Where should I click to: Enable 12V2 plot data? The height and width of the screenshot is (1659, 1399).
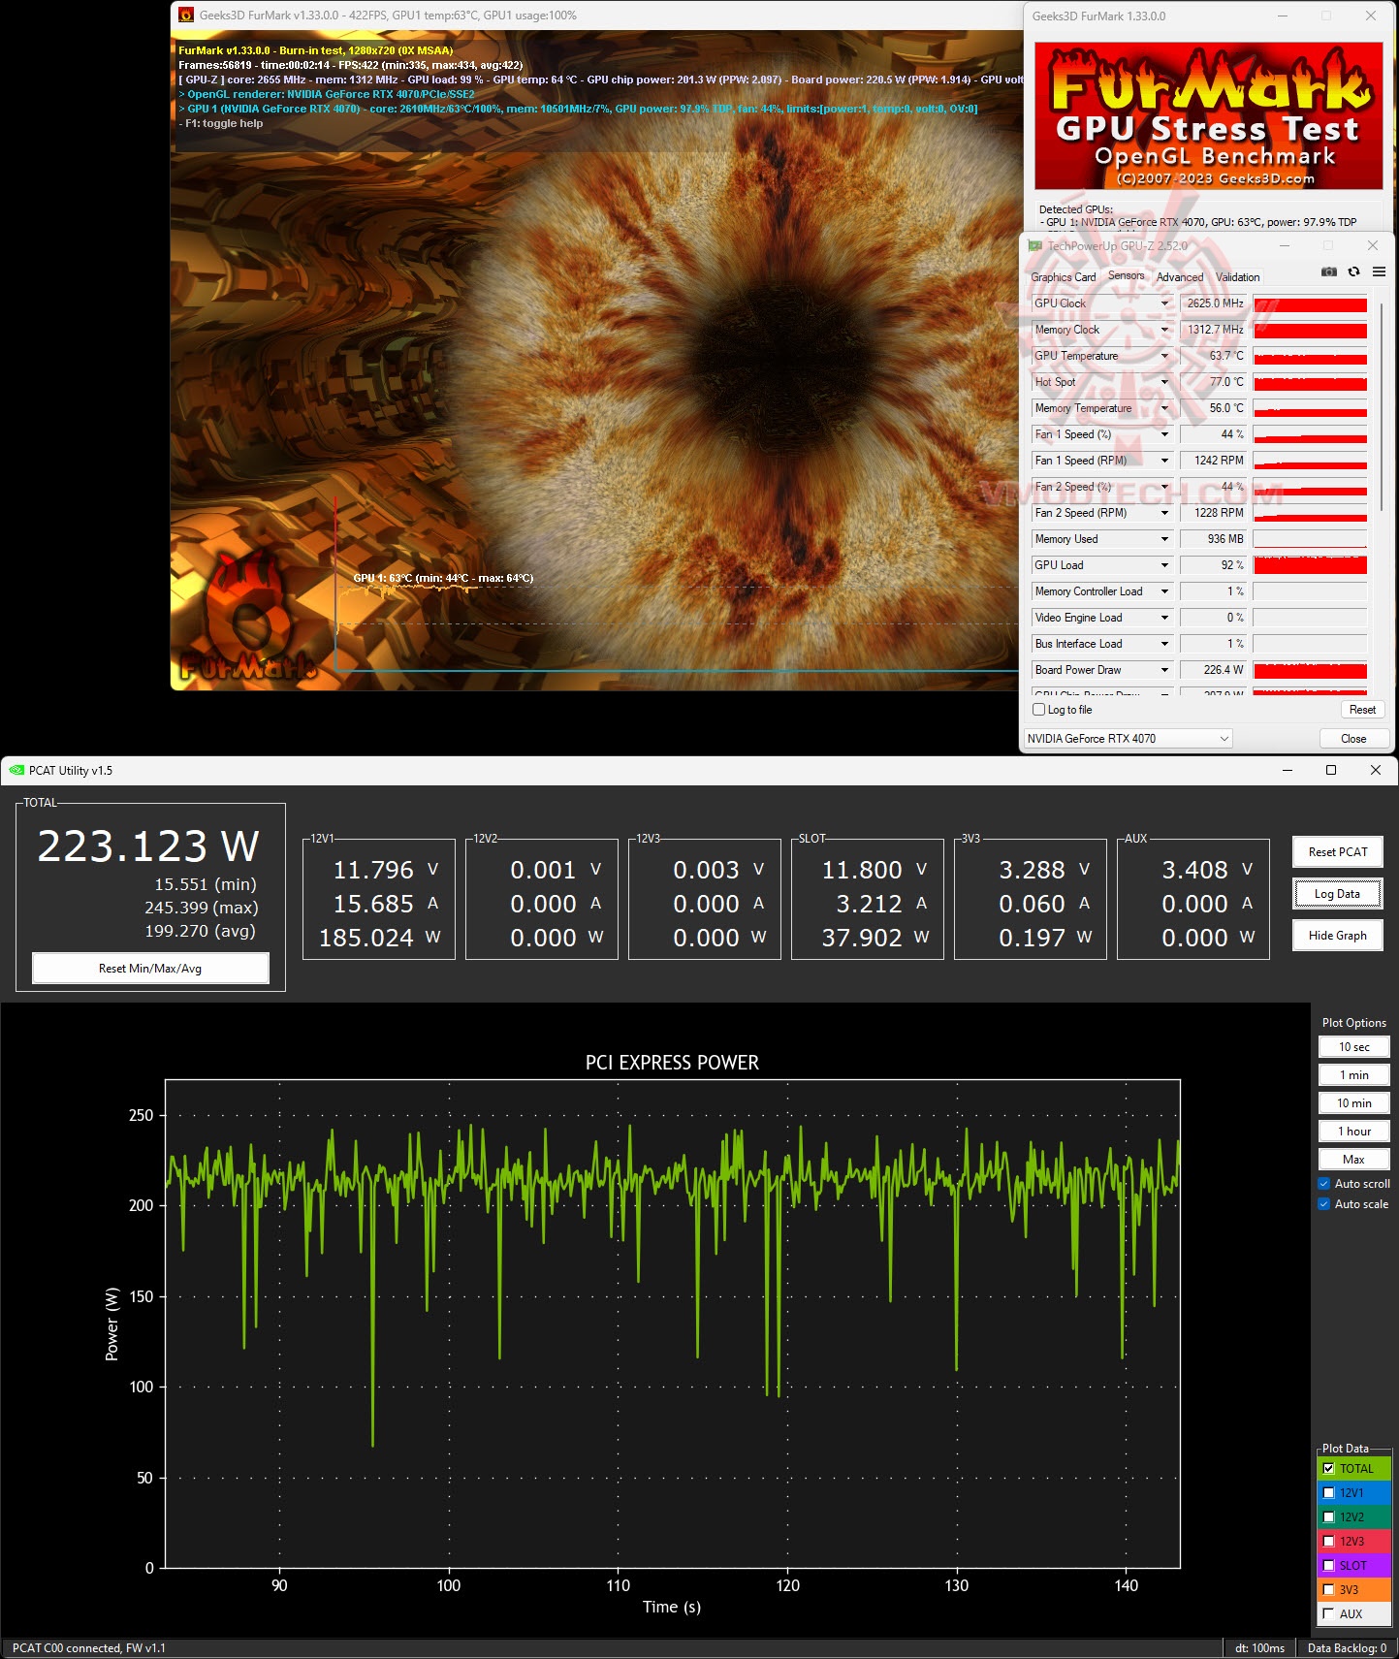tap(1328, 1517)
